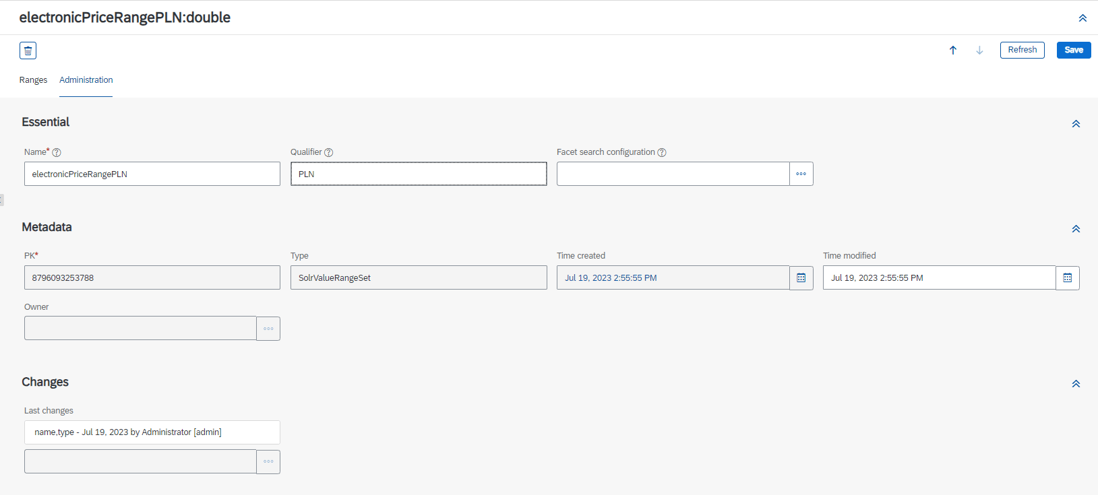Click the Save button

pyautogui.click(x=1074, y=50)
